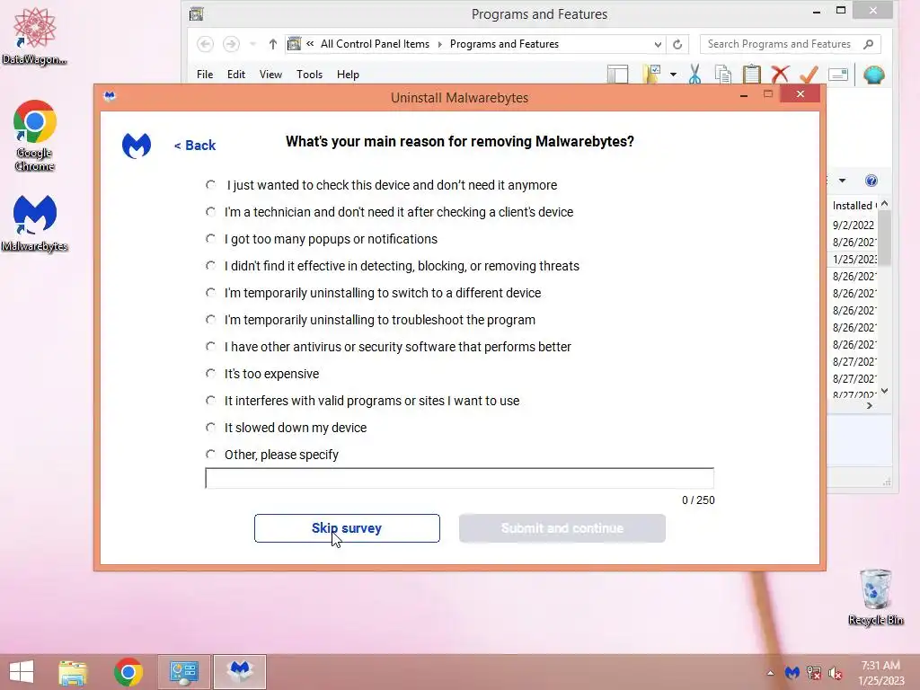Image resolution: width=920 pixels, height=690 pixels.
Task: Click Up one level arrow
Action: tap(273, 44)
